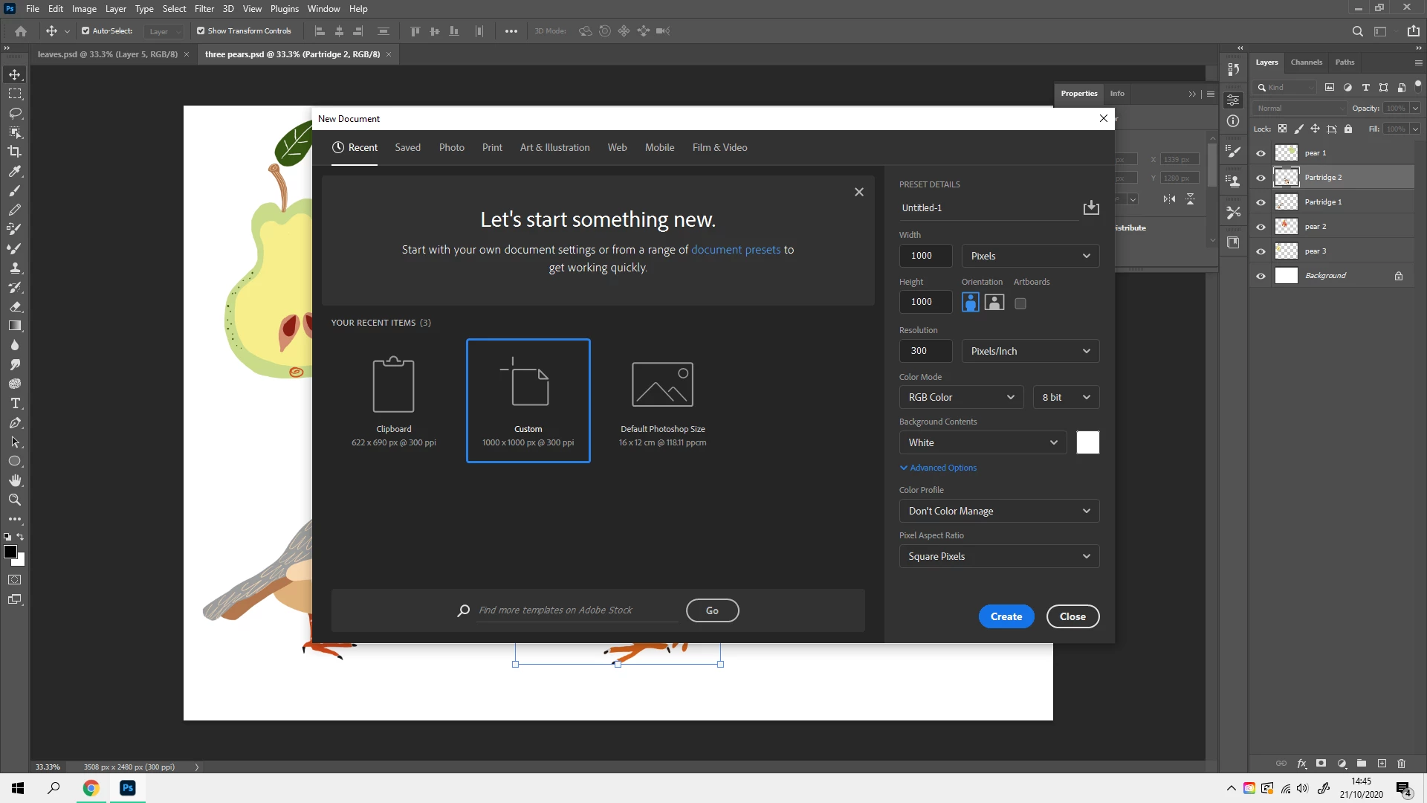Viewport: 1427px width, 803px height.
Task: Switch to the Art & Illustration tab
Action: tap(554, 147)
